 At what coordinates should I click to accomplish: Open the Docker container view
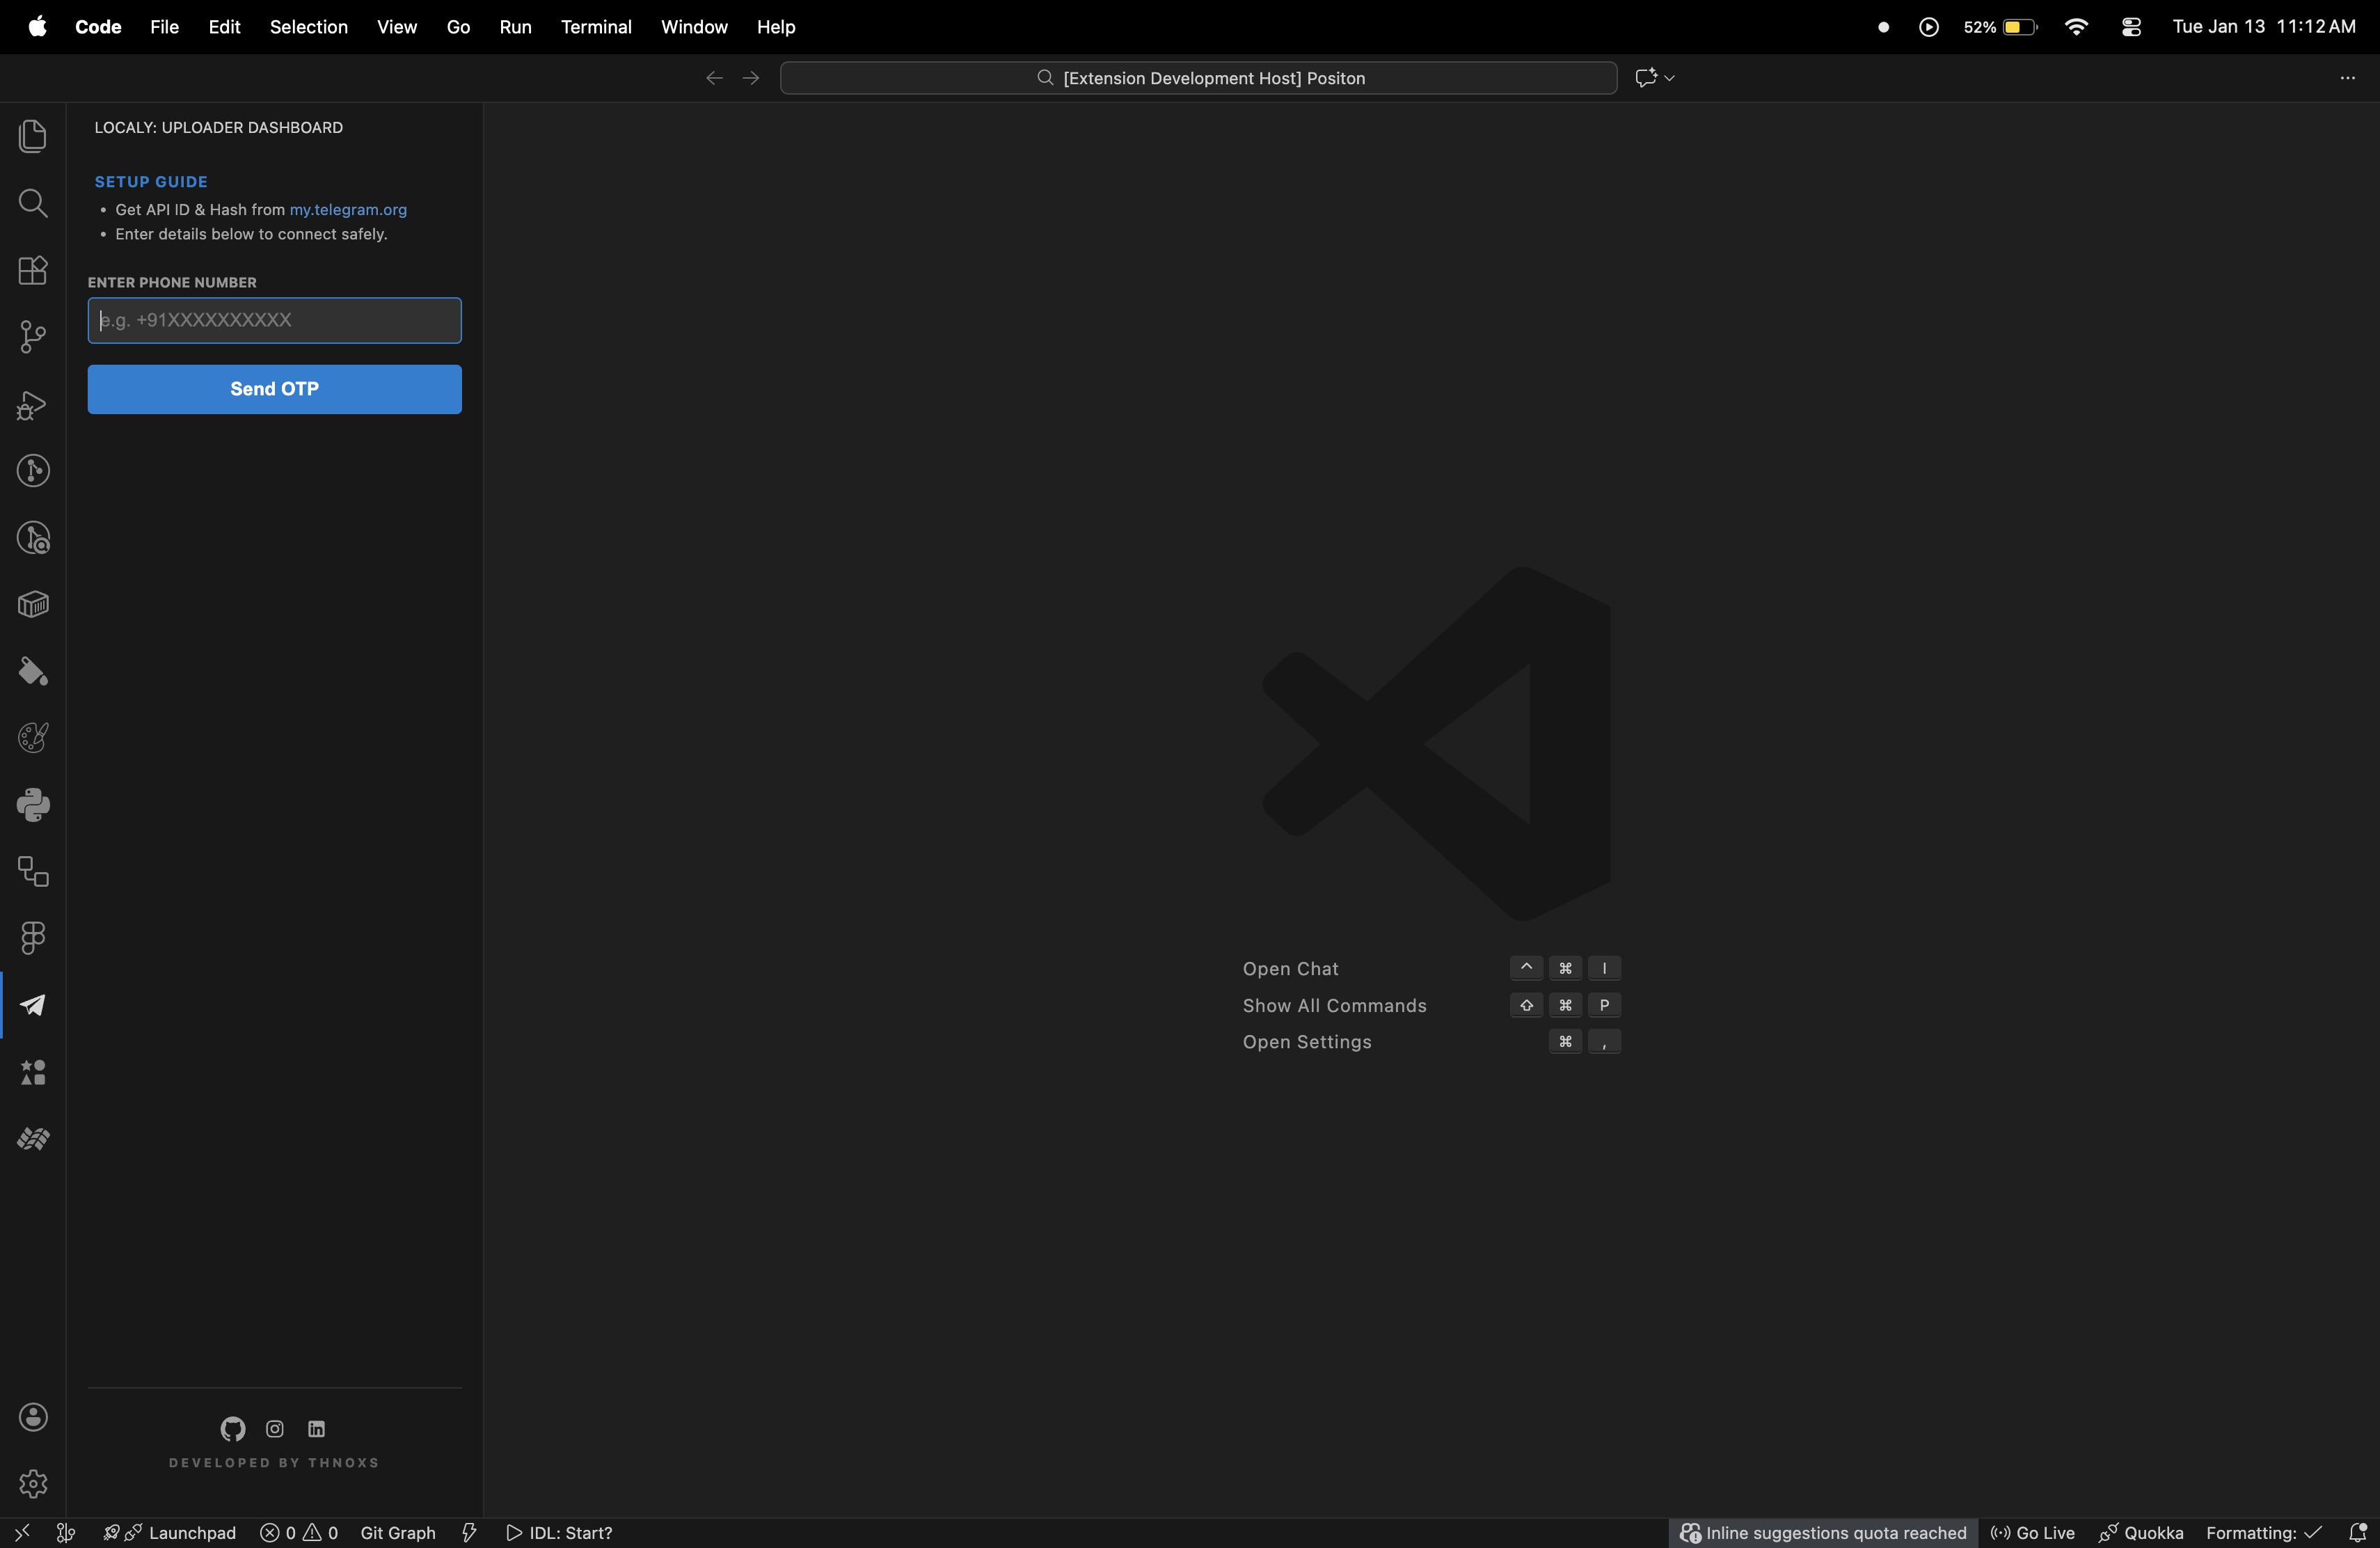(x=33, y=604)
